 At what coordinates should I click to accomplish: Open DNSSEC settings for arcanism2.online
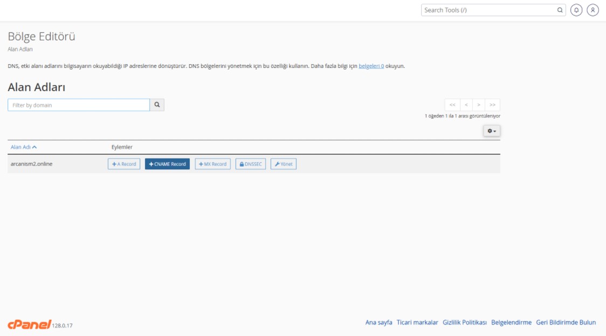pyautogui.click(x=251, y=164)
